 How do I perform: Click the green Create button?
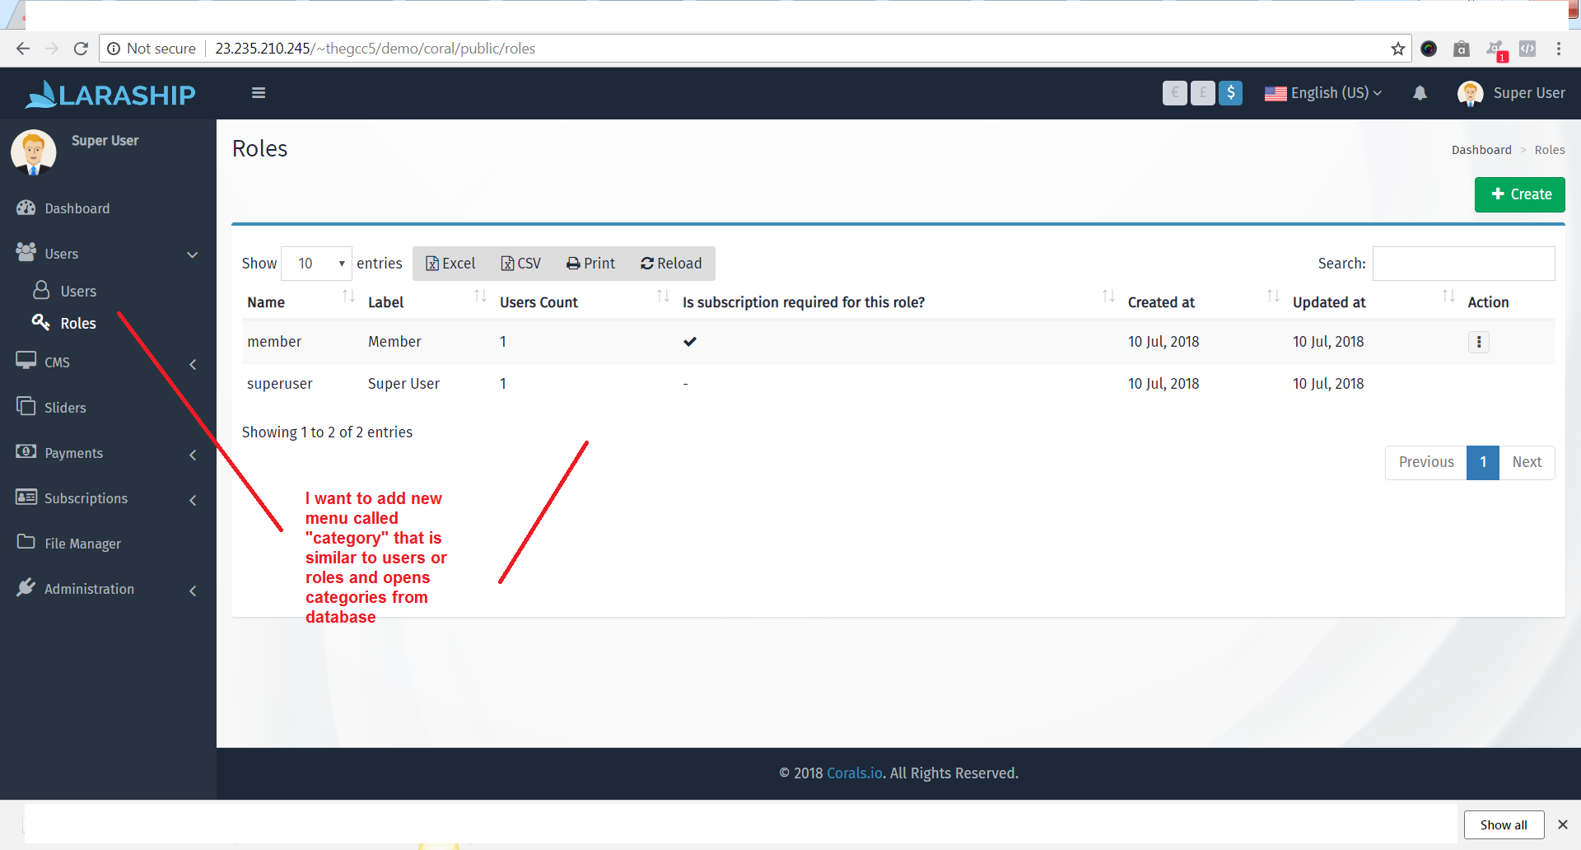(1519, 194)
